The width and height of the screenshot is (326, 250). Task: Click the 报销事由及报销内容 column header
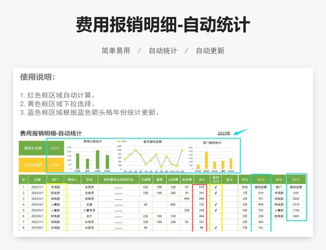click(x=119, y=180)
